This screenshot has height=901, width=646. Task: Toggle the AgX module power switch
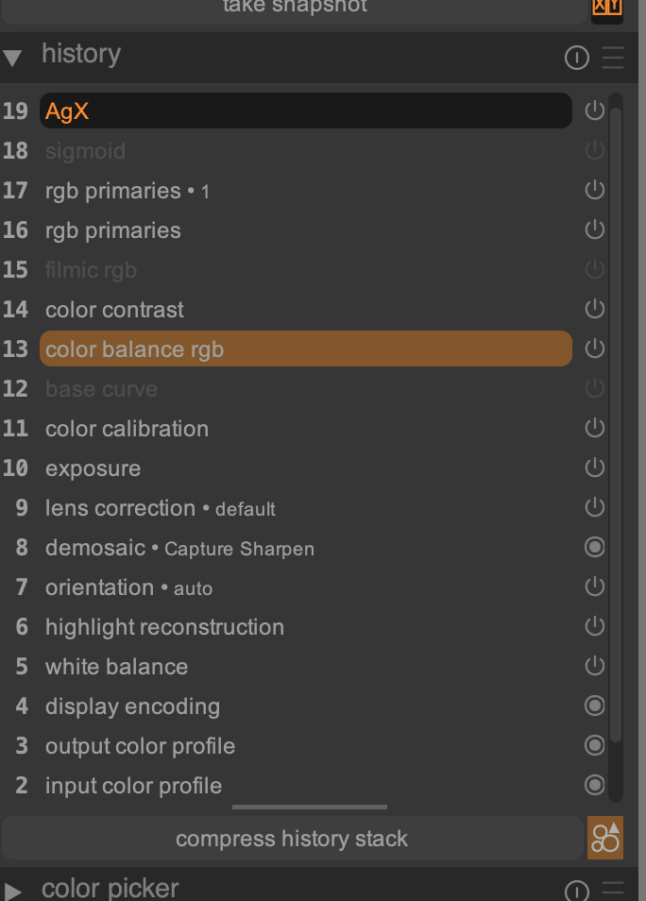pyautogui.click(x=594, y=111)
